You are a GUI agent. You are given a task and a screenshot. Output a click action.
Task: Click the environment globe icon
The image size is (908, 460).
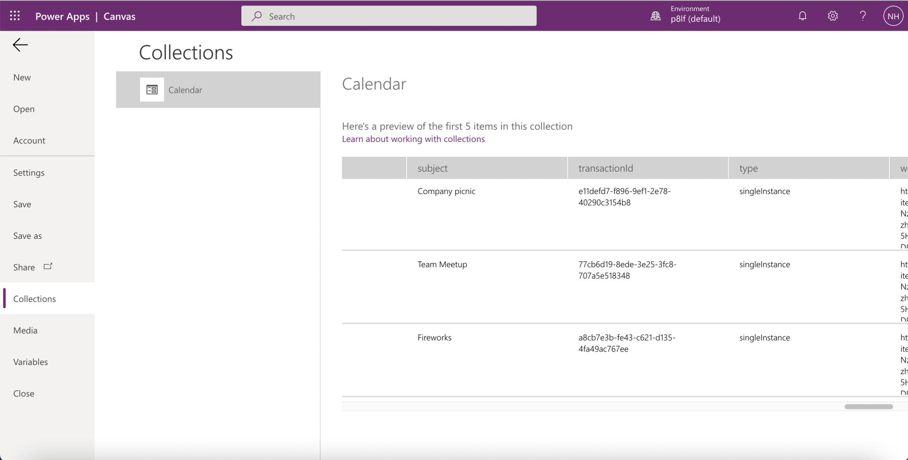point(655,16)
